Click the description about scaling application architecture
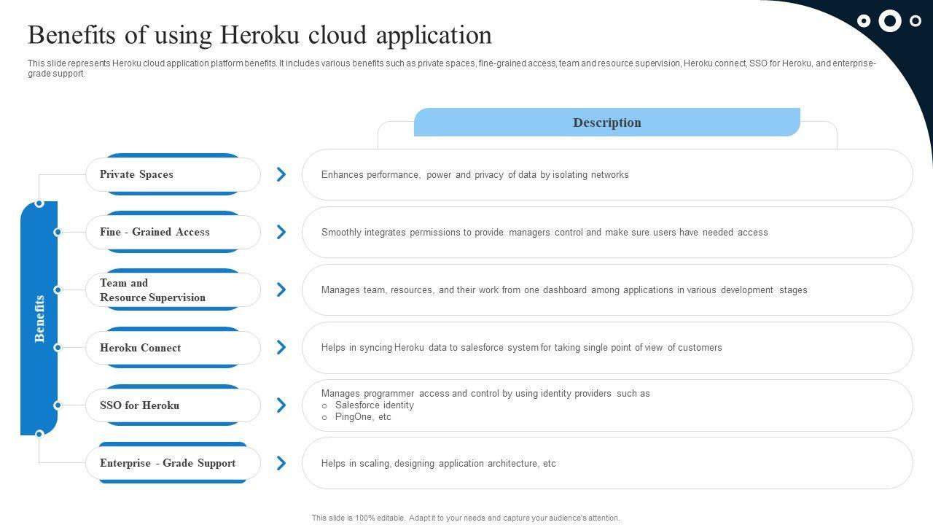933x525 pixels. [438, 464]
